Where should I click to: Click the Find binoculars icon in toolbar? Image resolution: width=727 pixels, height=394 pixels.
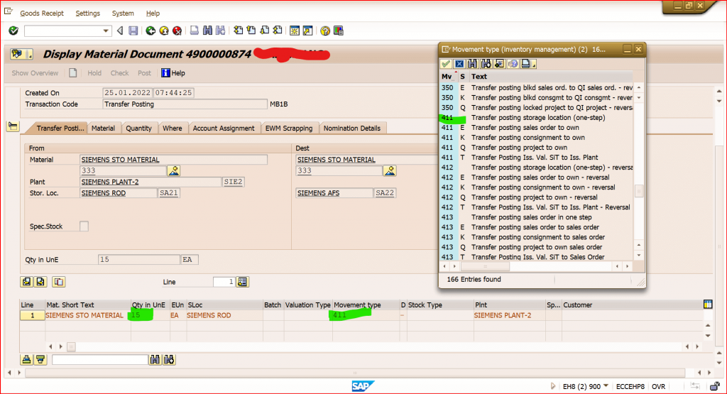pyautogui.click(x=207, y=31)
